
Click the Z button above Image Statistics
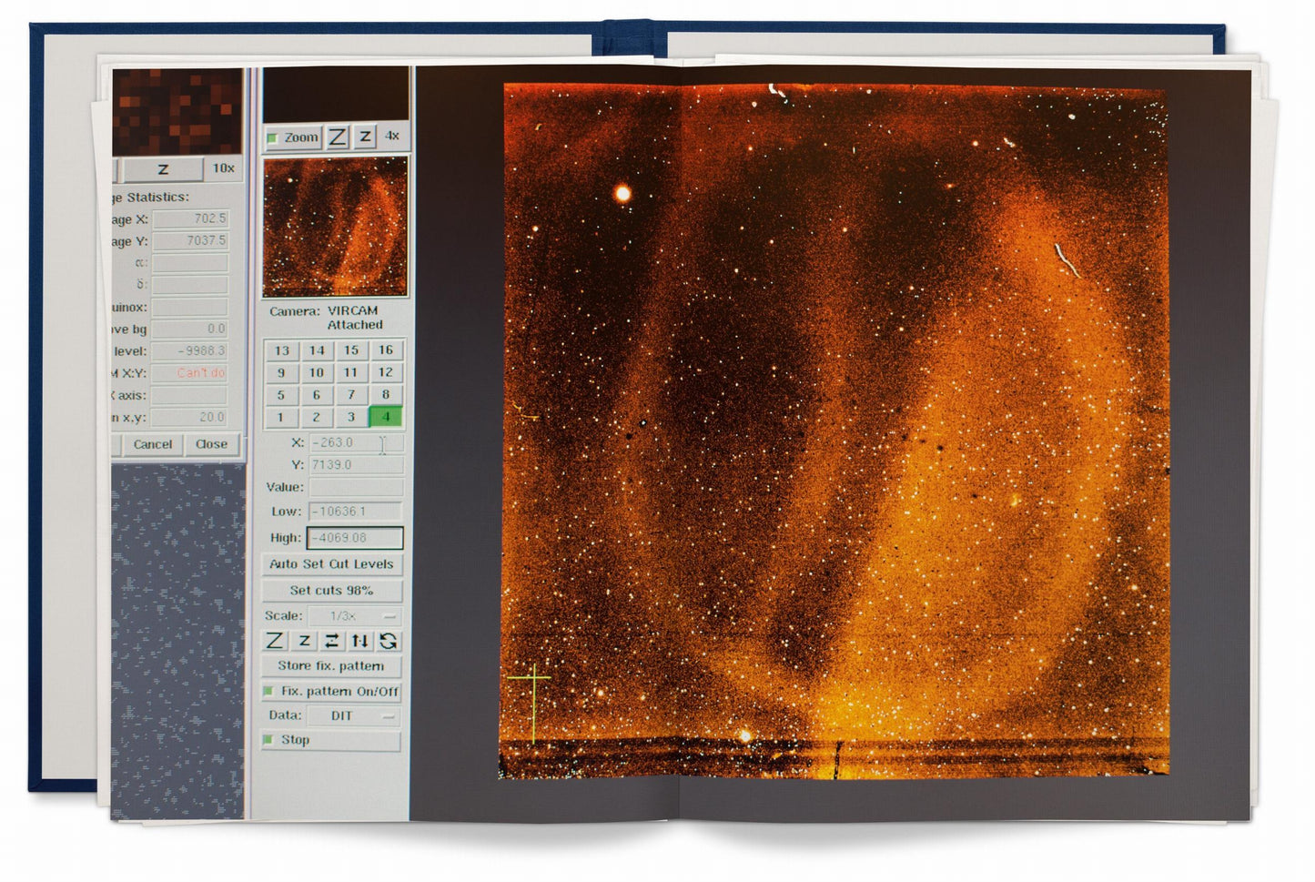[x=164, y=168]
